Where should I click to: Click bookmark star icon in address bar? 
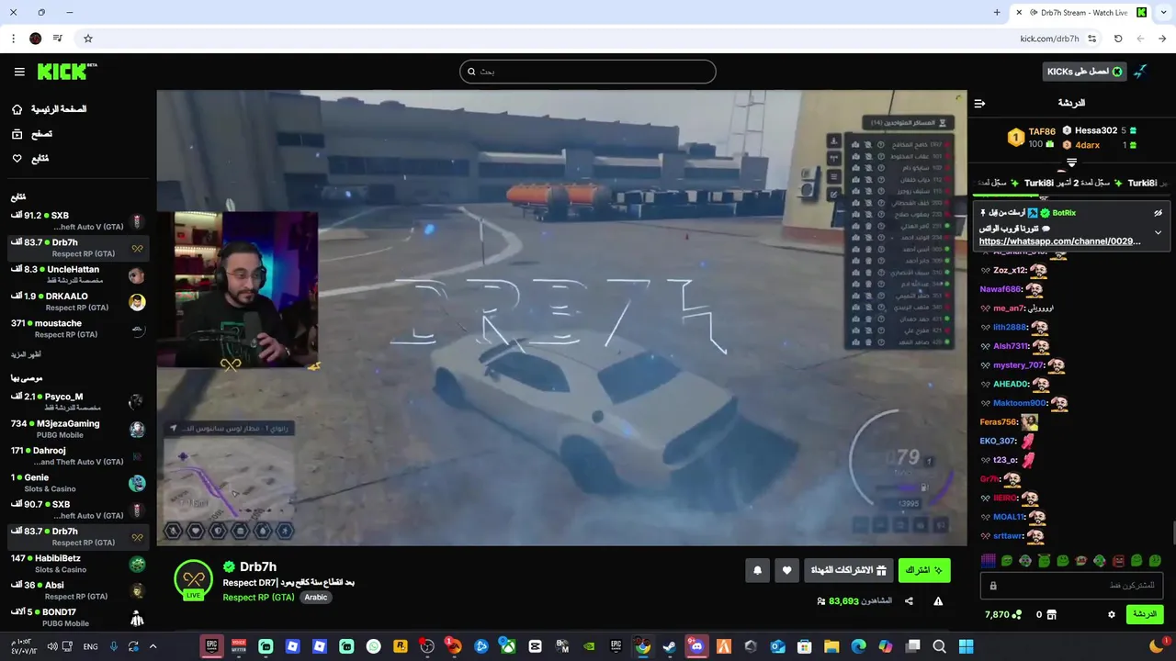coord(88,39)
